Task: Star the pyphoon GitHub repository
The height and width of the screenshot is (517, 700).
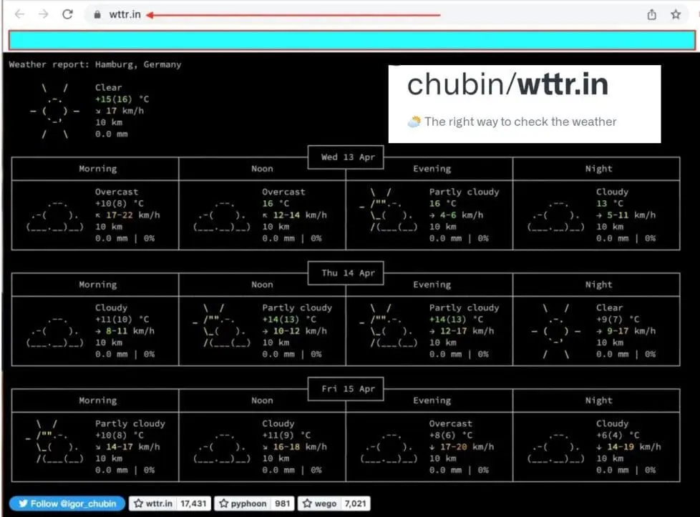Action: click(x=243, y=503)
